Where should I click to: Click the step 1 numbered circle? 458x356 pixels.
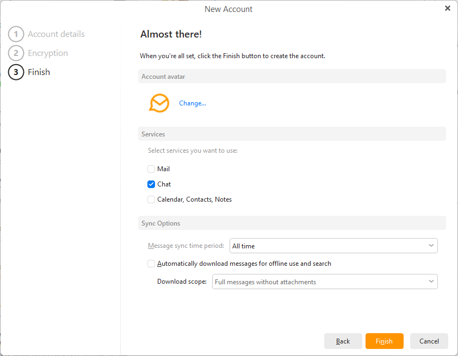click(16, 34)
